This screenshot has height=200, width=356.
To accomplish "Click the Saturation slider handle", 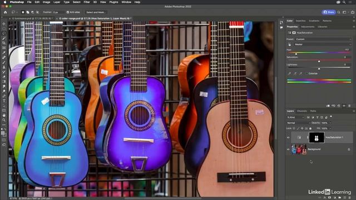I will (x=319, y=61).
